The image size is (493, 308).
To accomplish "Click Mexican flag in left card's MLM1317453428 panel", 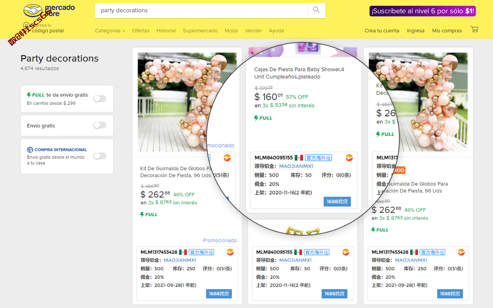I will (x=183, y=252).
